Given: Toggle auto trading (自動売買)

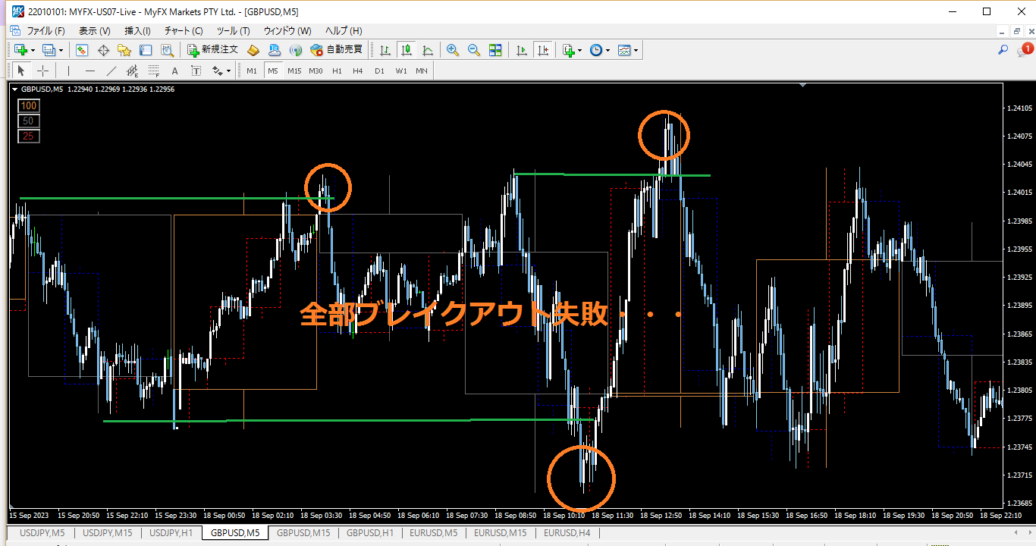Looking at the screenshot, I should tap(336, 50).
